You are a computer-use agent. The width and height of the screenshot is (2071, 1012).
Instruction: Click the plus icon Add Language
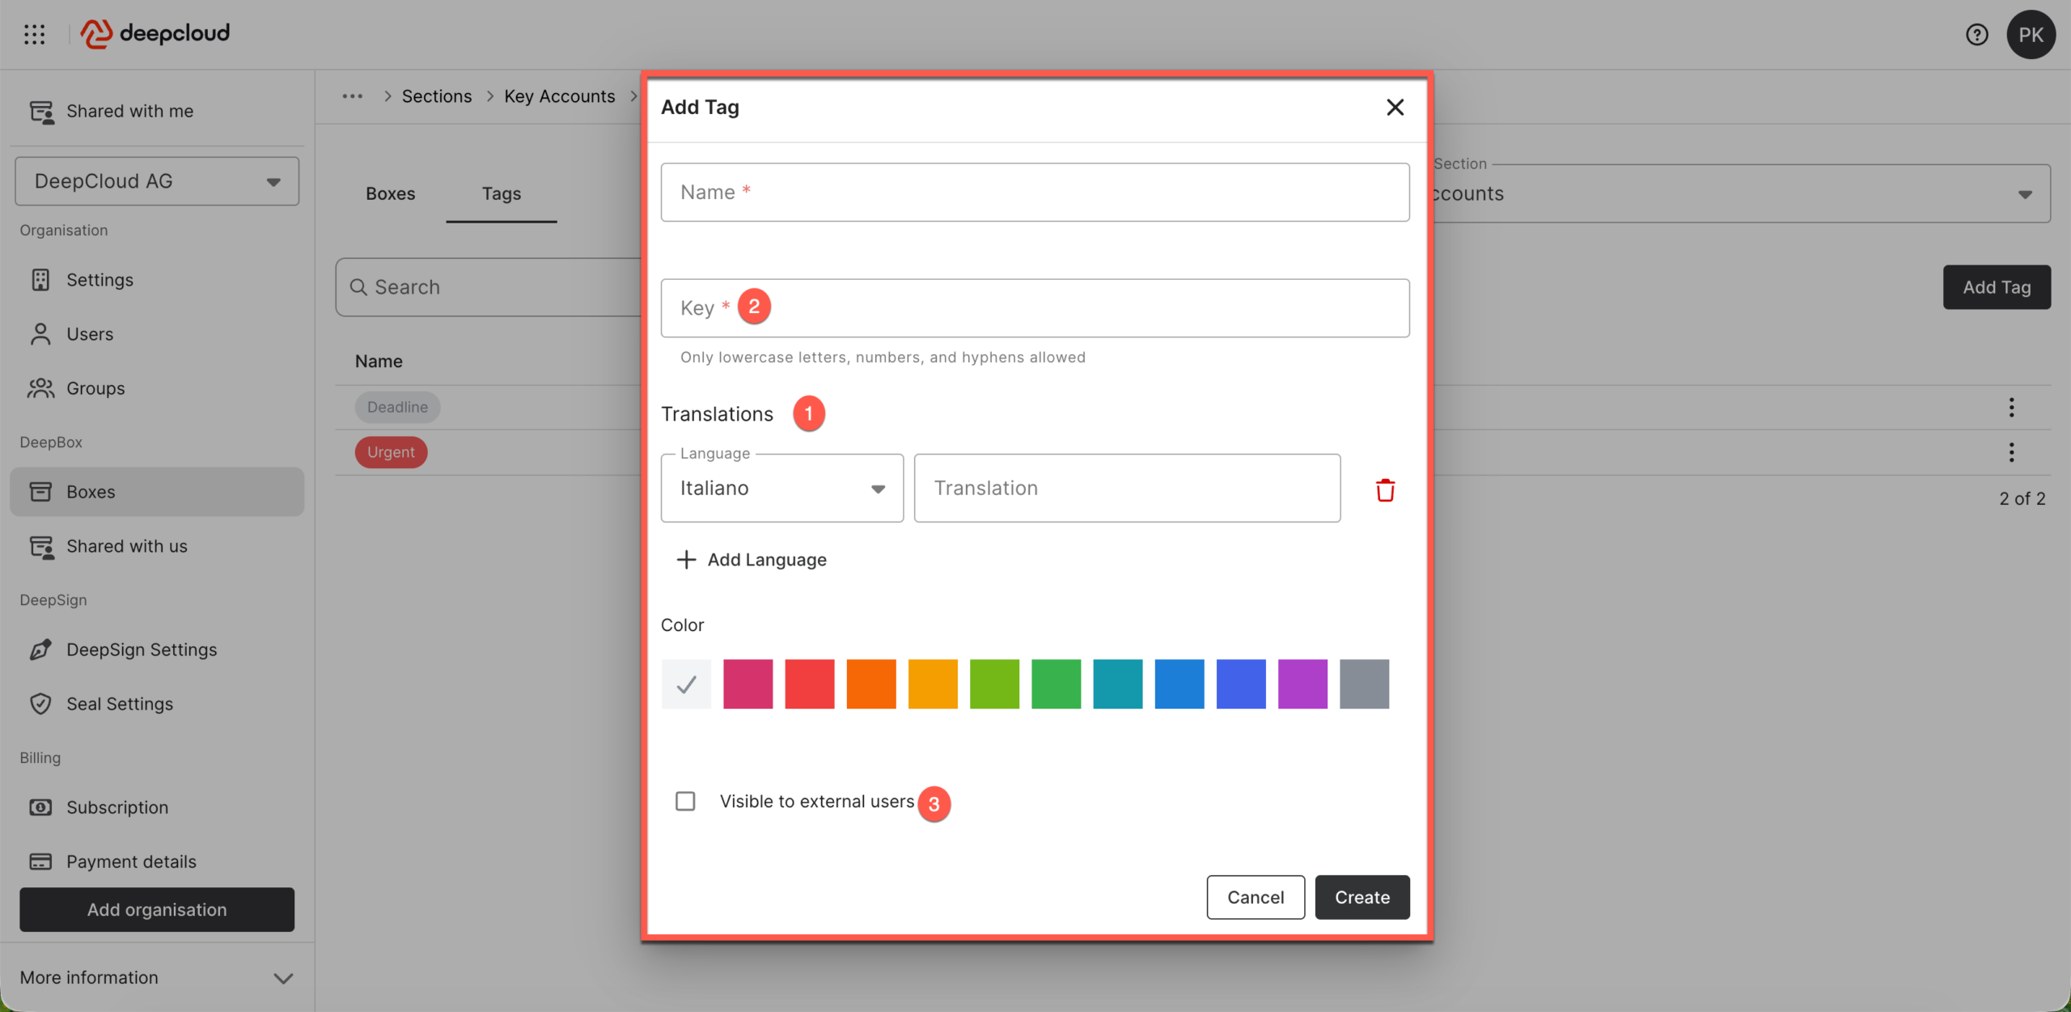coord(686,560)
